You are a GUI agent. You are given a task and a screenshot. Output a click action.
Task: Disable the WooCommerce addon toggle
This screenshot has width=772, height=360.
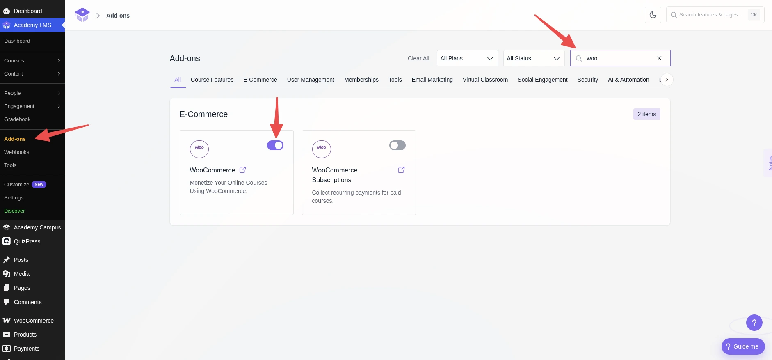275,145
